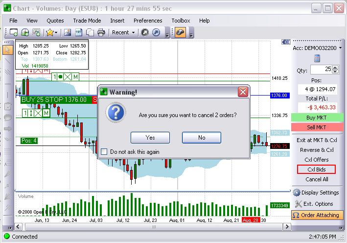
Task: Click Yes to confirm cancelling orders
Action: (x=150, y=138)
